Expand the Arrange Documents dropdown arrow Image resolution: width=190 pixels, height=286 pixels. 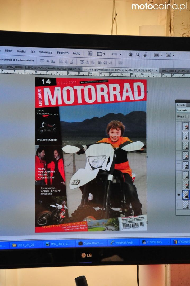point(161,55)
